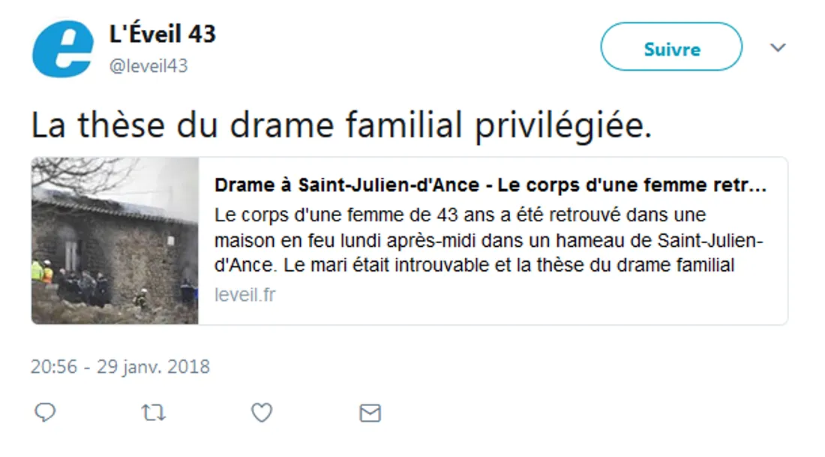This screenshot has width=825, height=457.
Task: Like the tweet with the heart icon
Action: click(261, 412)
